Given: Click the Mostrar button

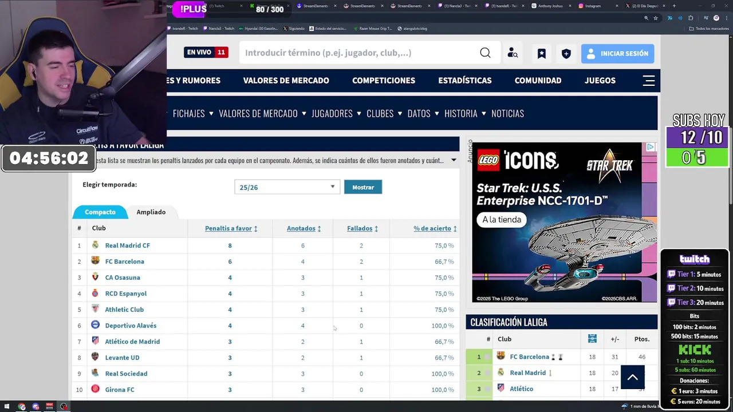Looking at the screenshot, I should (x=363, y=187).
